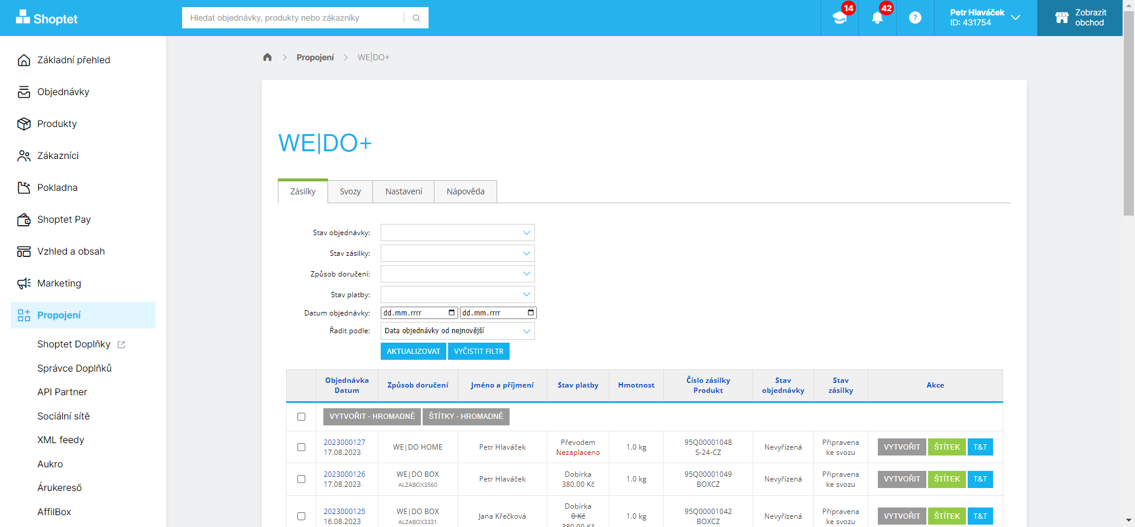Click T&T for order 2023000127
The height and width of the screenshot is (527, 1135).
pos(980,447)
